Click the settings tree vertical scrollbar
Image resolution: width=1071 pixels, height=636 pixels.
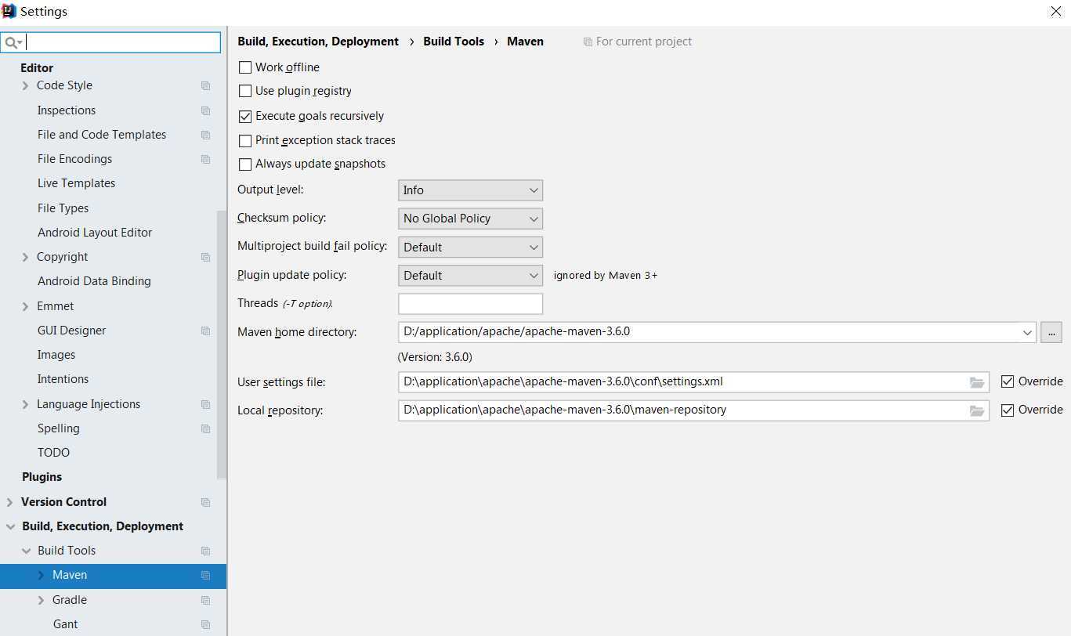pyautogui.click(x=222, y=345)
